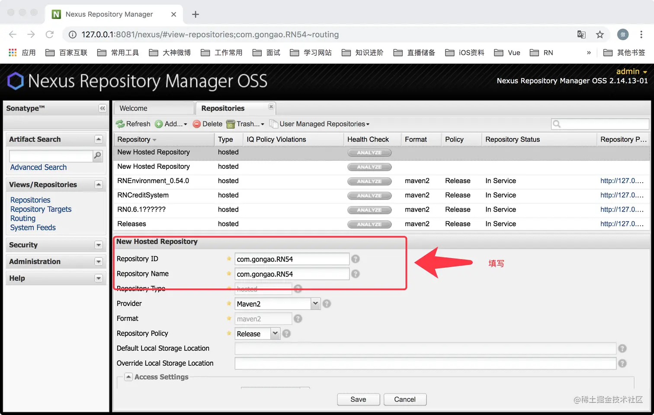Open the Vue bookmarks folder
Image resolution: width=654 pixels, height=415 pixels.
click(x=507, y=53)
